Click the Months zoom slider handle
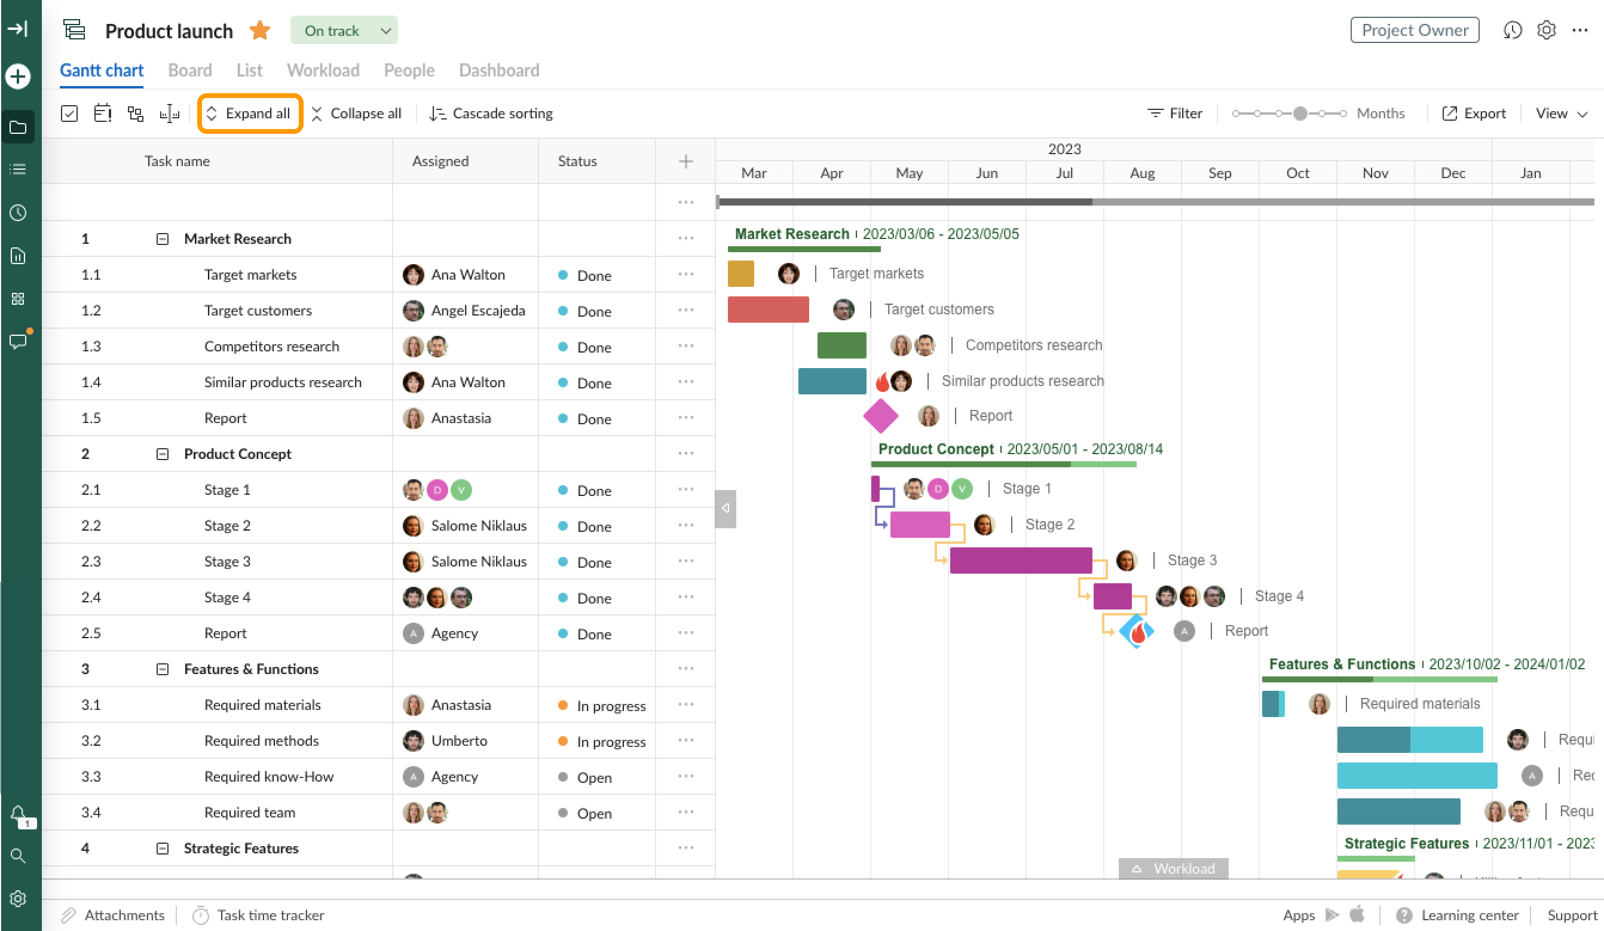Image resolution: width=1604 pixels, height=931 pixels. (1300, 114)
